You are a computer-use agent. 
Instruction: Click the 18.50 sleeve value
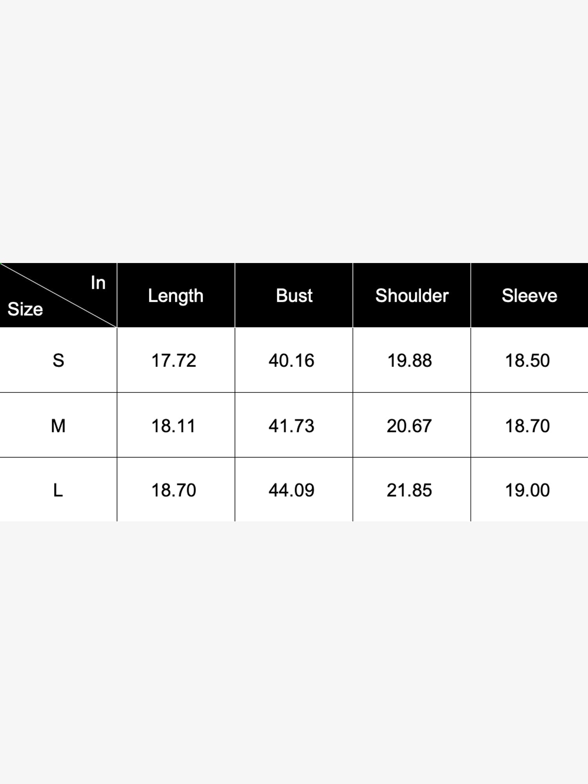[527, 360]
